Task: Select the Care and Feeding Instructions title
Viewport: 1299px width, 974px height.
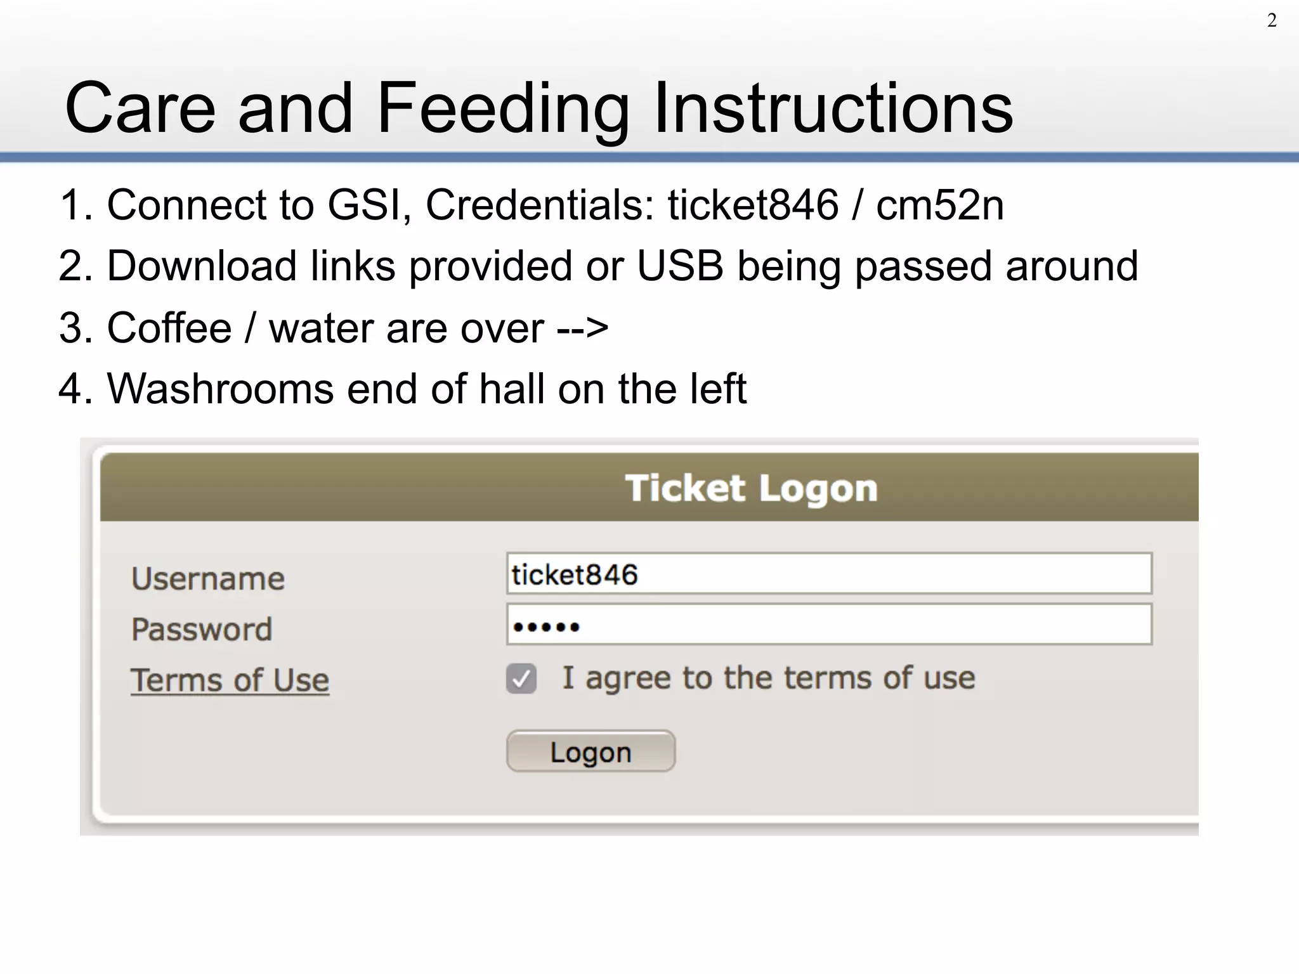Action: click(539, 108)
